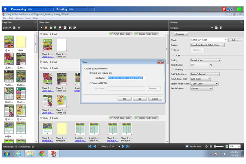Click the save template icon in Settings
This screenshot has width=246, height=164.
pos(216,27)
